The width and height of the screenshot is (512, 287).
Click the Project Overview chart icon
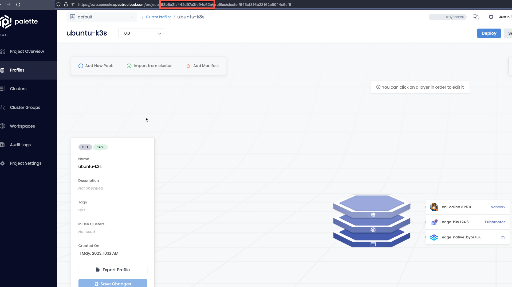click(3, 51)
